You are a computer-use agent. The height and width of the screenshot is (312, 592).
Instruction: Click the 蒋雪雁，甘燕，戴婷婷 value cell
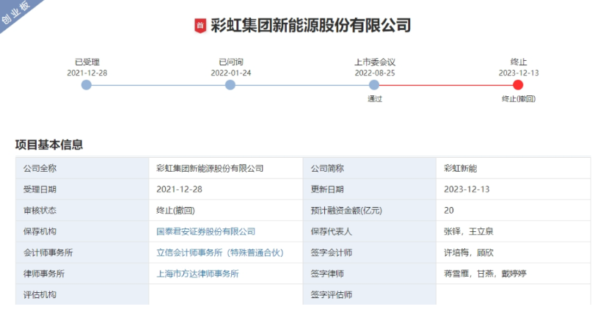514,274
